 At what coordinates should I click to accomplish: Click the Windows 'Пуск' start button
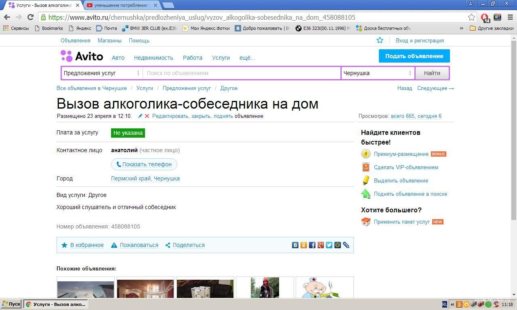click(x=11, y=304)
